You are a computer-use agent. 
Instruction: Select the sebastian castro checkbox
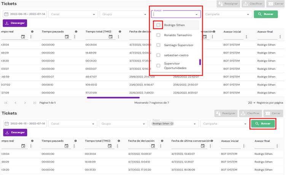click(158, 55)
